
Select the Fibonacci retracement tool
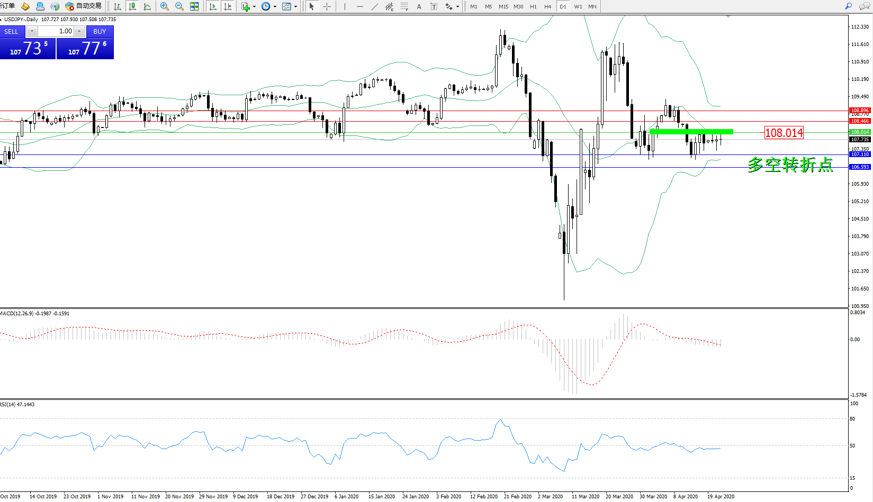click(x=404, y=6)
